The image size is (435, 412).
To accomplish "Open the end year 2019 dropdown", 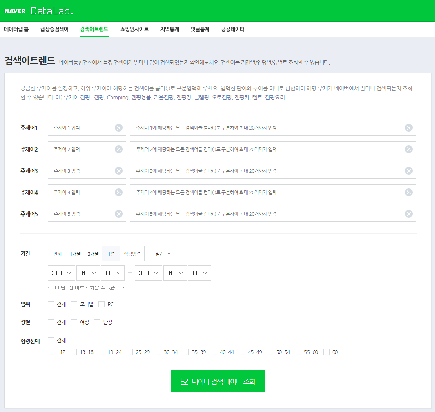I will (x=148, y=273).
